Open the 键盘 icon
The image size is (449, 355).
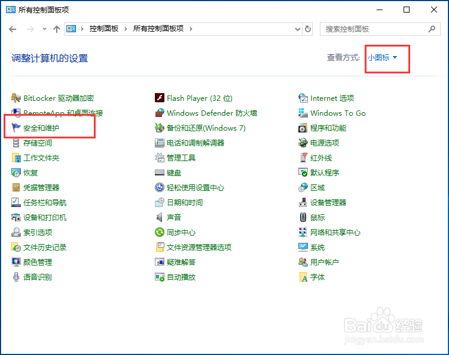point(160,172)
